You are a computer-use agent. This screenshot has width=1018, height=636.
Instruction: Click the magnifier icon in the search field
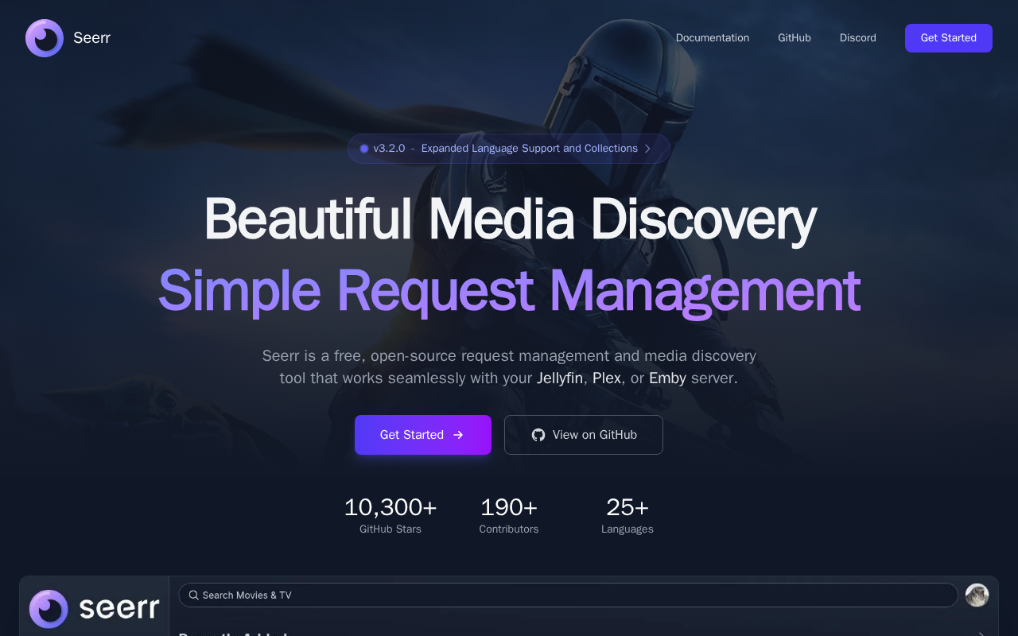pyautogui.click(x=194, y=595)
